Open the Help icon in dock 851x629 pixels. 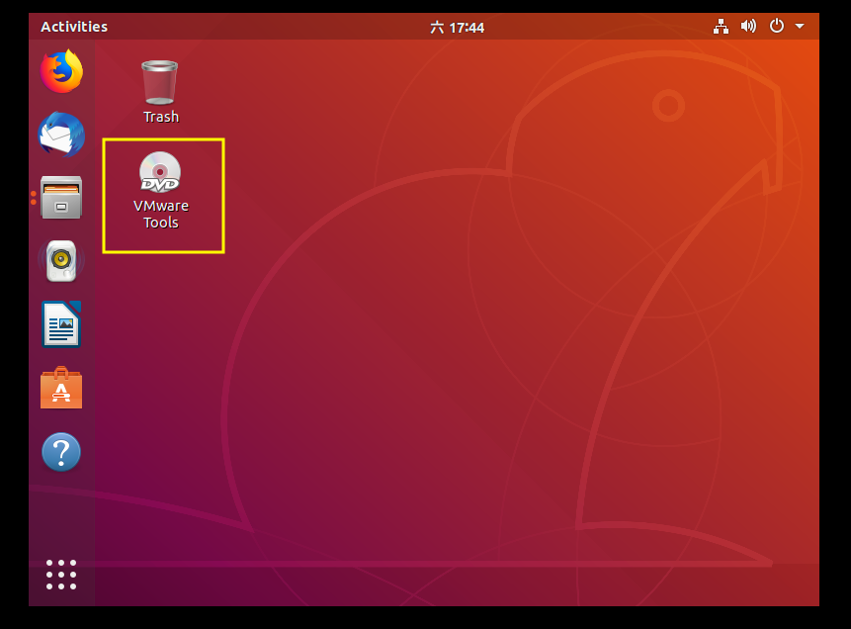pyautogui.click(x=61, y=451)
